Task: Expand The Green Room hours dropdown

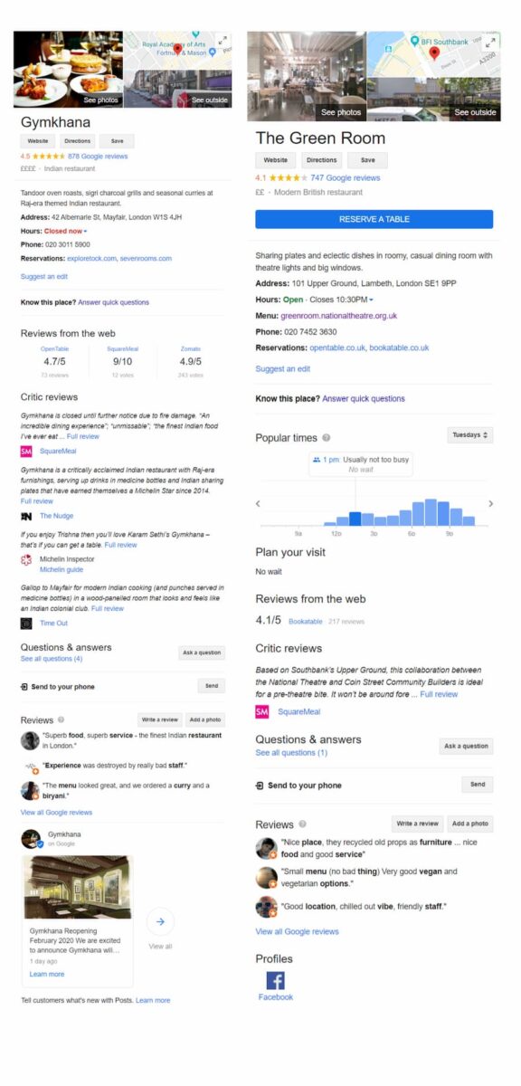Action: pyautogui.click(x=371, y=300)
